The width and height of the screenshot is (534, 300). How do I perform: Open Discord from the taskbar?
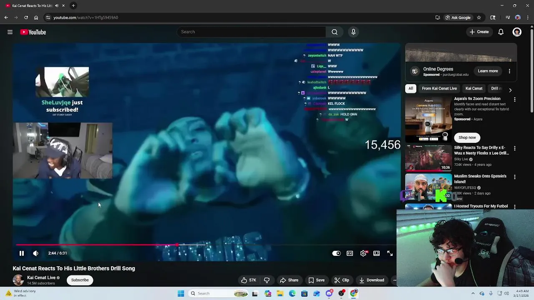pyautogui.click(x=329, y=293)
